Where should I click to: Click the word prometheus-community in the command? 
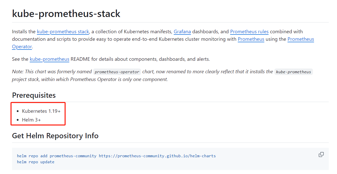pos(73,156)
